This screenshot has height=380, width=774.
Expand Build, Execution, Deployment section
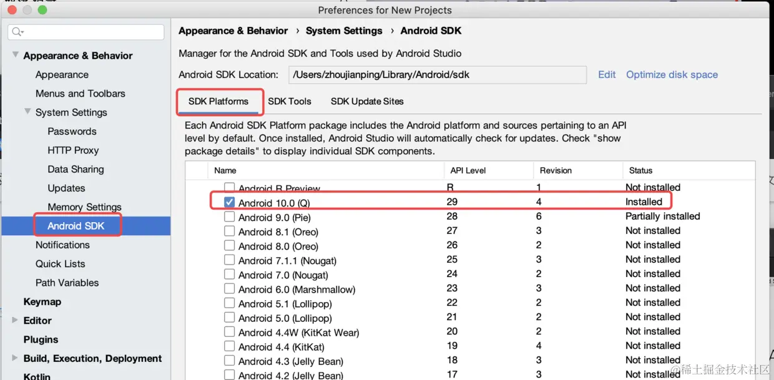[15, 358]
